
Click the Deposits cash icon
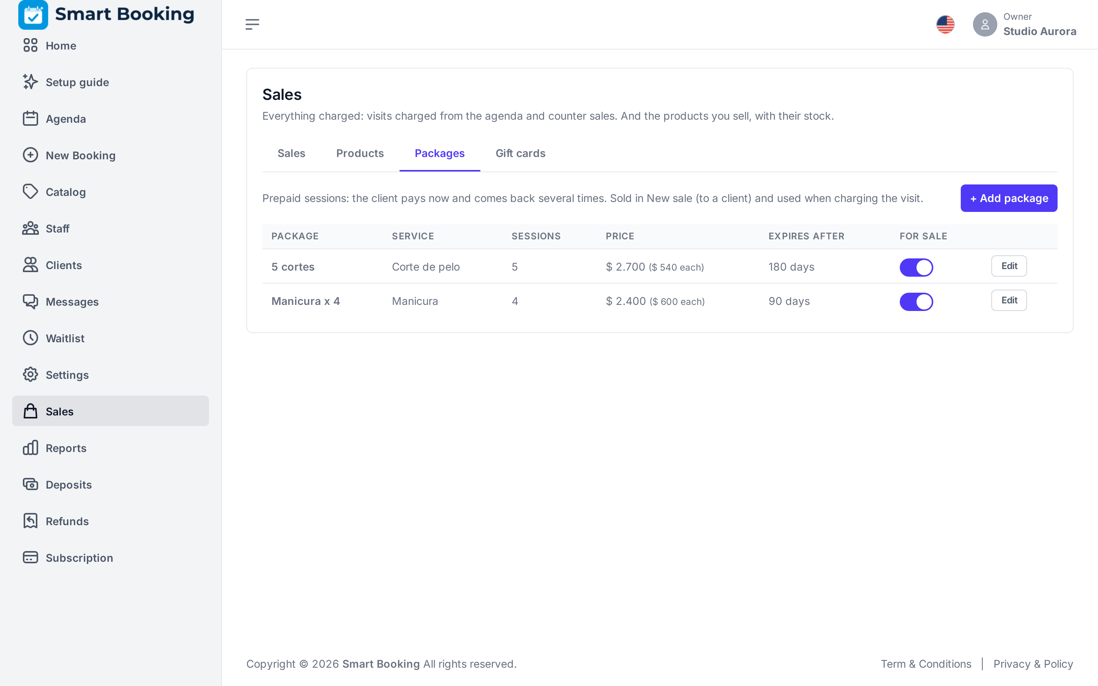(x=30, y=484)
